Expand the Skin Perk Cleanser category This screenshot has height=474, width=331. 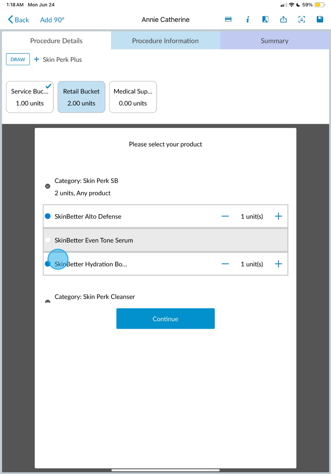coord(47,301)
